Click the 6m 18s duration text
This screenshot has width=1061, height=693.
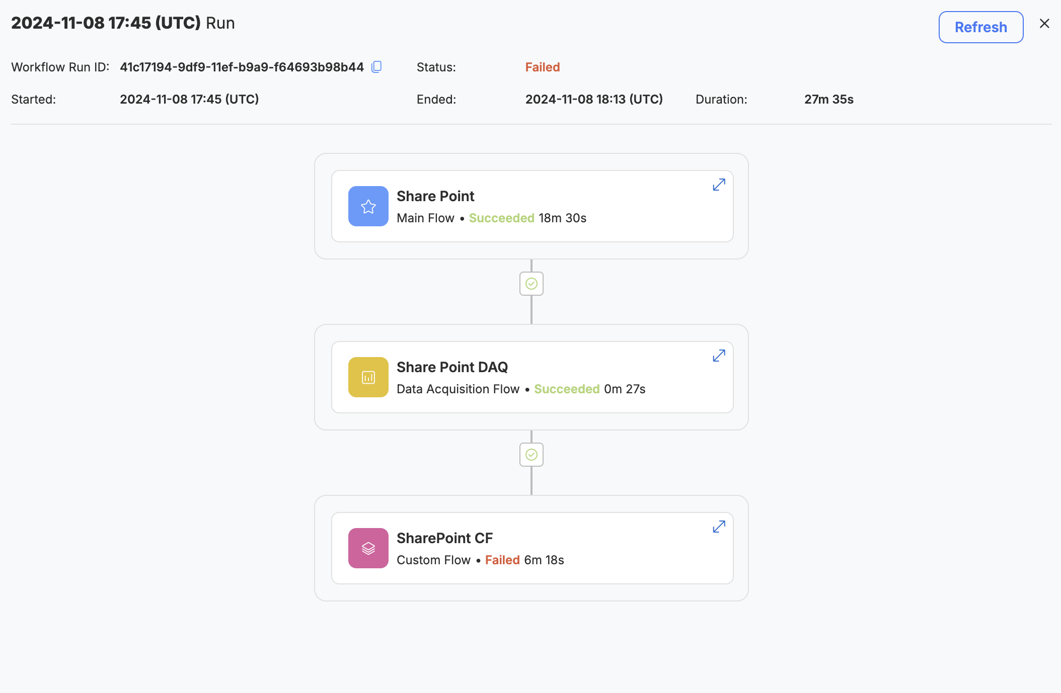pyautogui.click(x=544, y=560)
